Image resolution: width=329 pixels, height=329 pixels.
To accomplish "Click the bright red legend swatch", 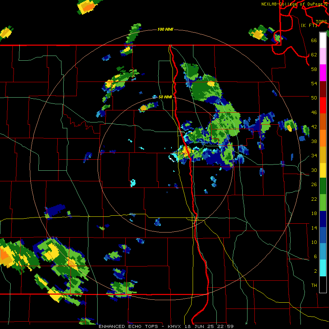I will coord(323,105).
